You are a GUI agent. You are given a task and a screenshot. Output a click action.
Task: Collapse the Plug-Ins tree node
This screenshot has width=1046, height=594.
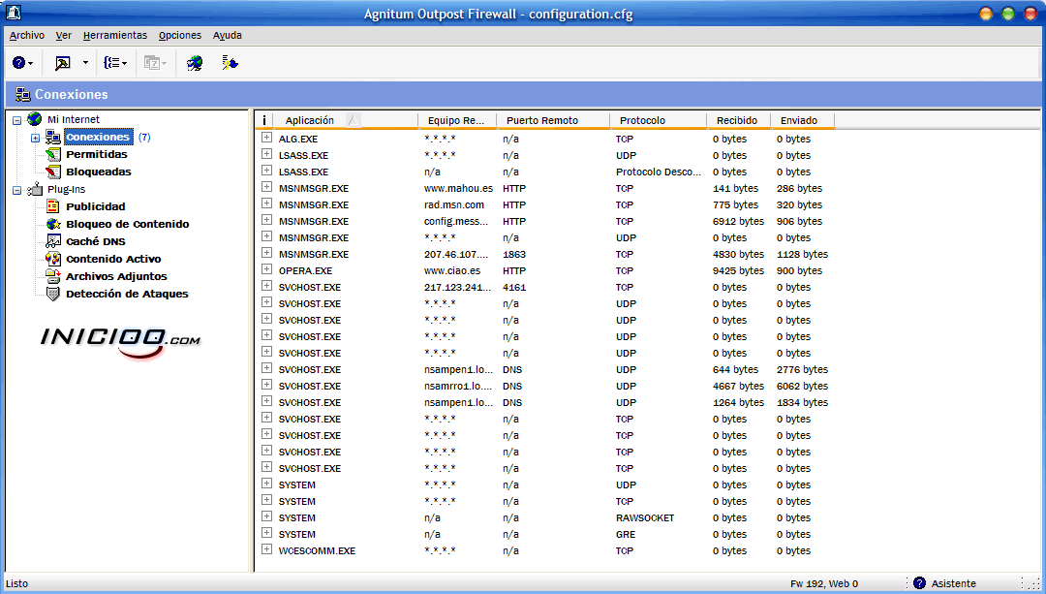[17, 190]
